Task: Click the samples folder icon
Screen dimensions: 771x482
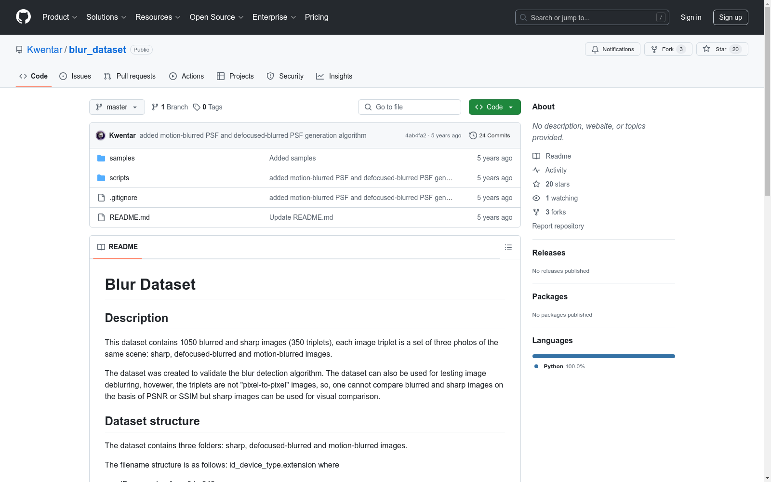Action: (x=101, y=158)
